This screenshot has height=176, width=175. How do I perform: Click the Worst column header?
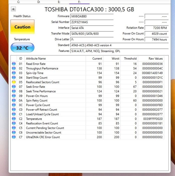pyautogui.click(x=112, y=59)
